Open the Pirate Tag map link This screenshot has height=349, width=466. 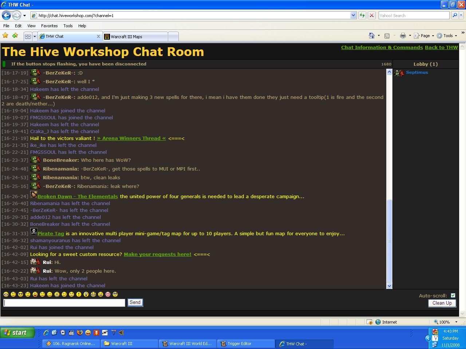pyautogui.click(x=51, y=233)
